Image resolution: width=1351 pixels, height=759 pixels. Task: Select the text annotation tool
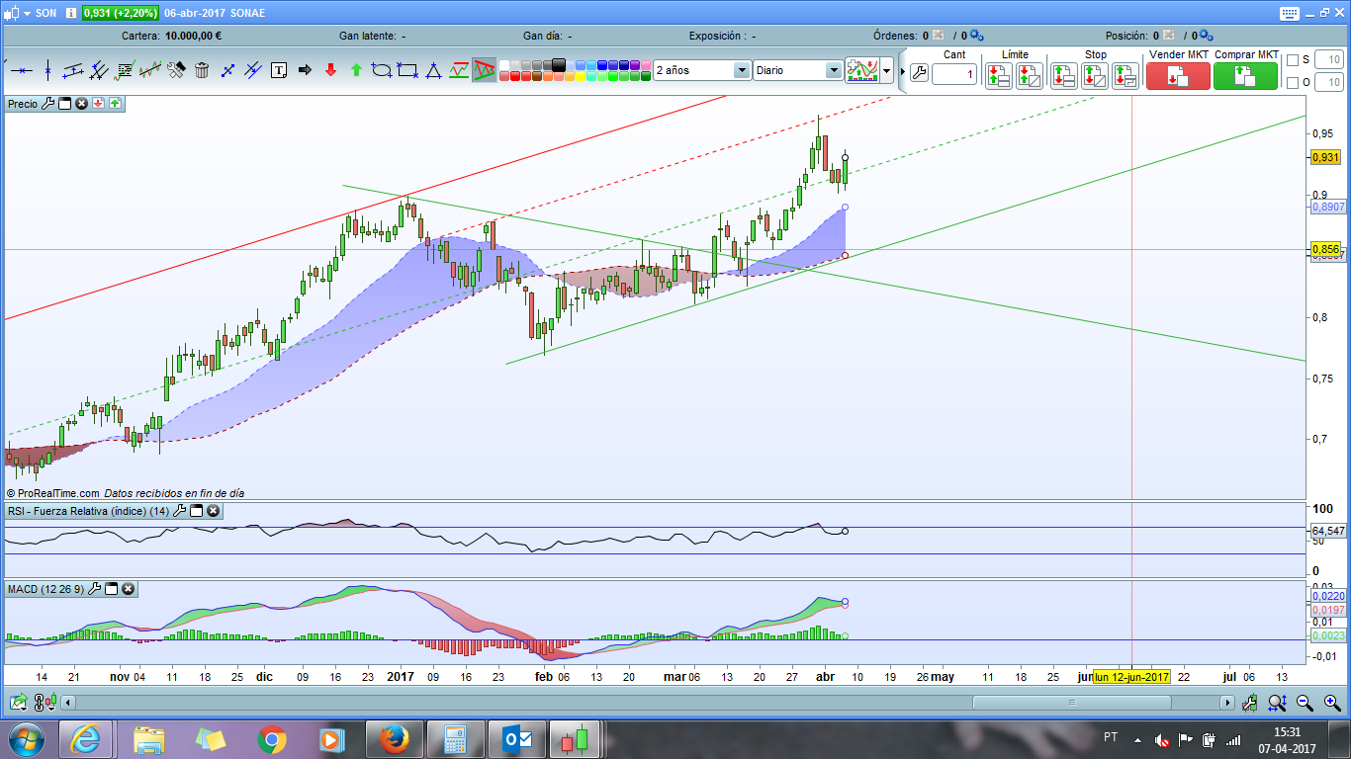[x=279, y=70]
